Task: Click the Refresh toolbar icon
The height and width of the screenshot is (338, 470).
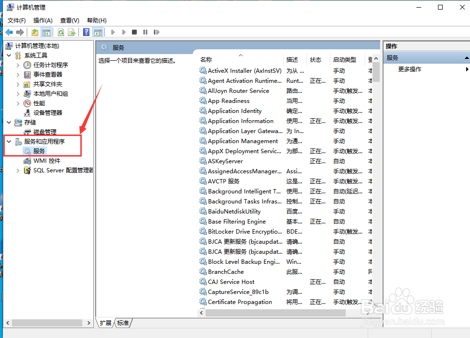Action: [61, 32]
